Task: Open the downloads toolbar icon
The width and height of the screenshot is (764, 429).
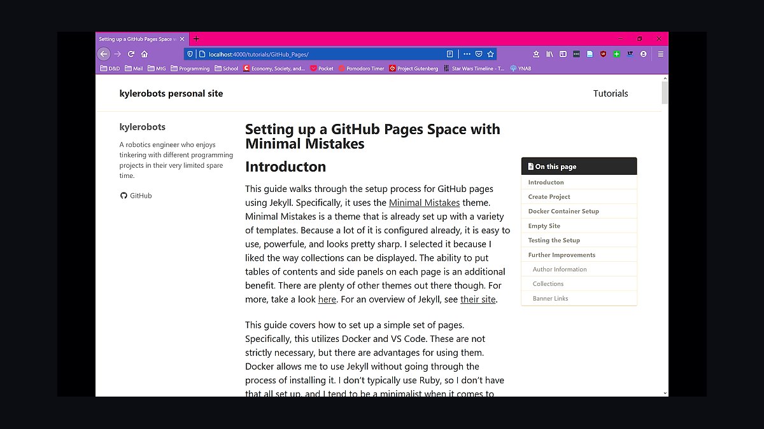Action: coord(536,54)
